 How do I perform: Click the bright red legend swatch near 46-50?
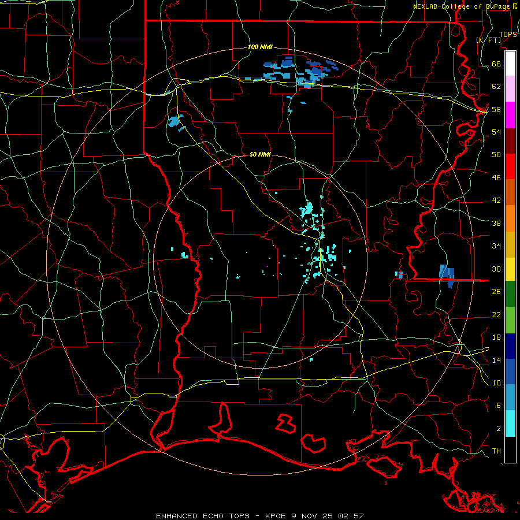(510, 167)
